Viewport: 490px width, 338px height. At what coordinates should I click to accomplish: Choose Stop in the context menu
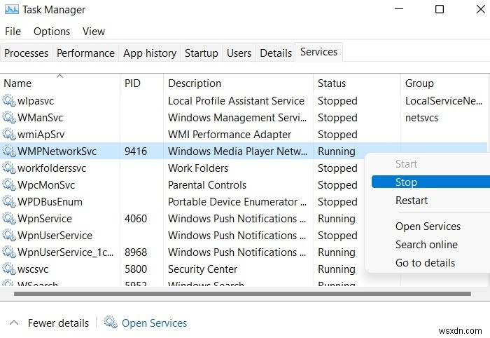tap(430, 182)
